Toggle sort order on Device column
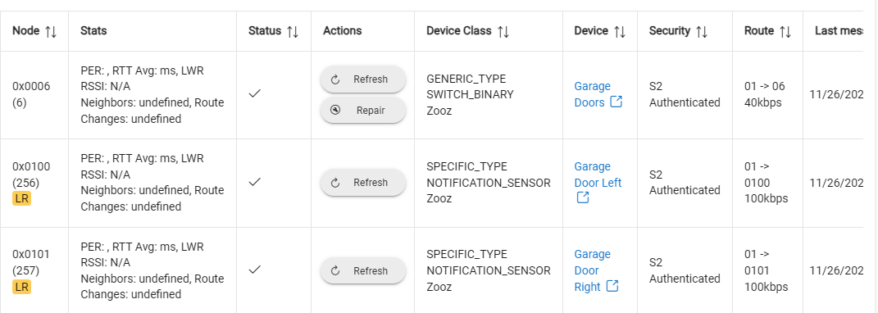 click(x=619, y=31)
